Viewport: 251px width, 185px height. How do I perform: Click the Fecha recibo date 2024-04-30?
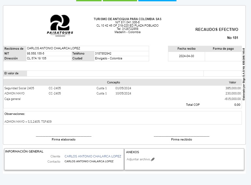click(x=186, y=56)
